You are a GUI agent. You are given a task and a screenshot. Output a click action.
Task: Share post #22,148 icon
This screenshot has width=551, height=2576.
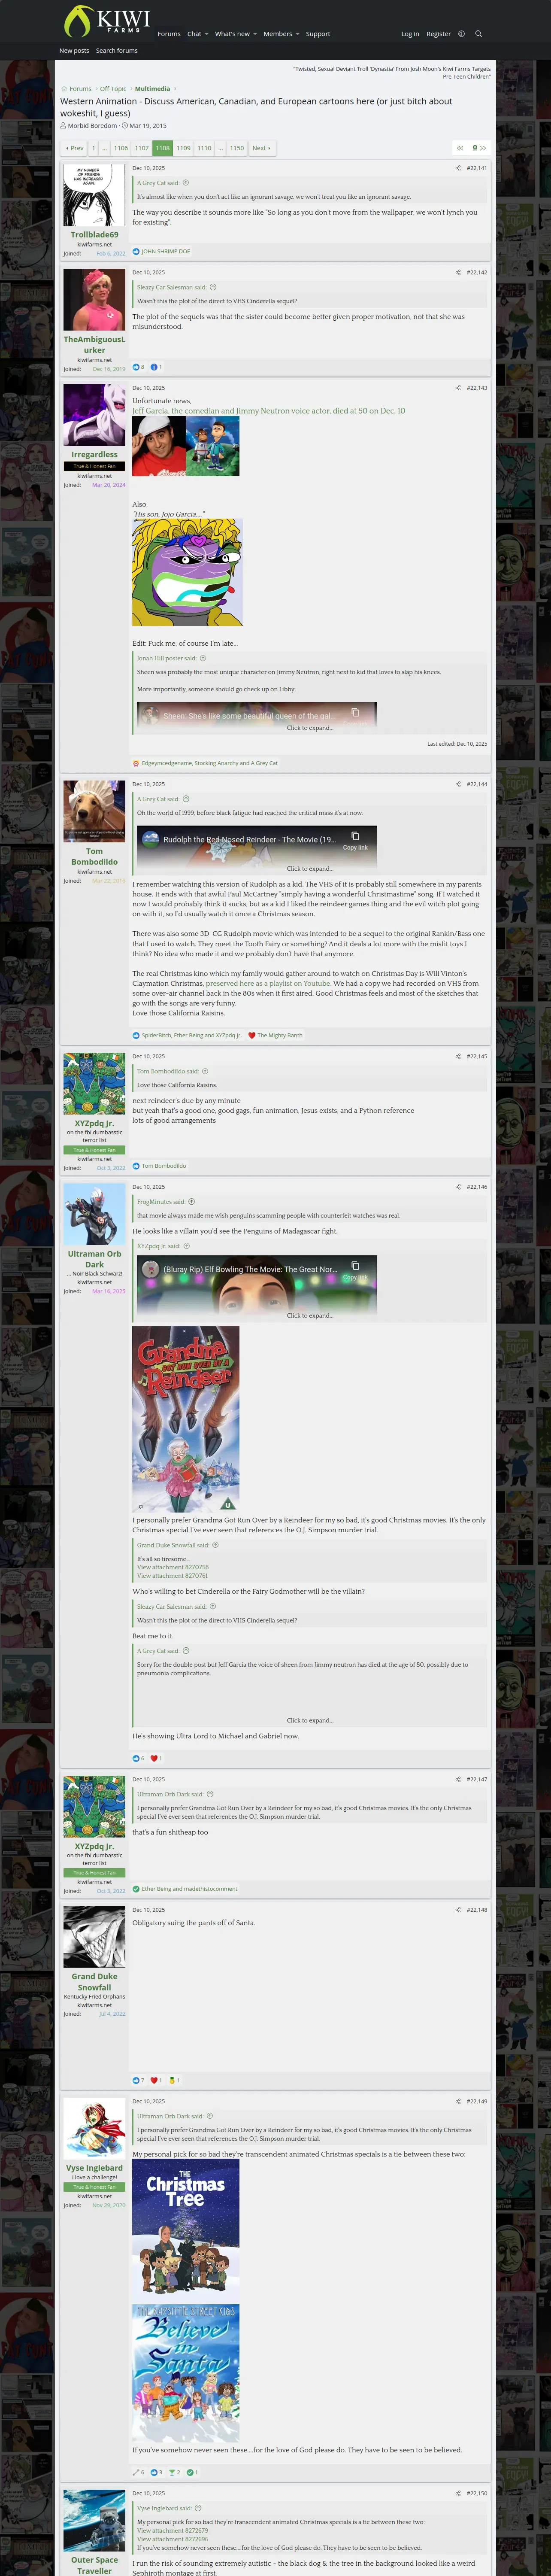[458, 1910]
